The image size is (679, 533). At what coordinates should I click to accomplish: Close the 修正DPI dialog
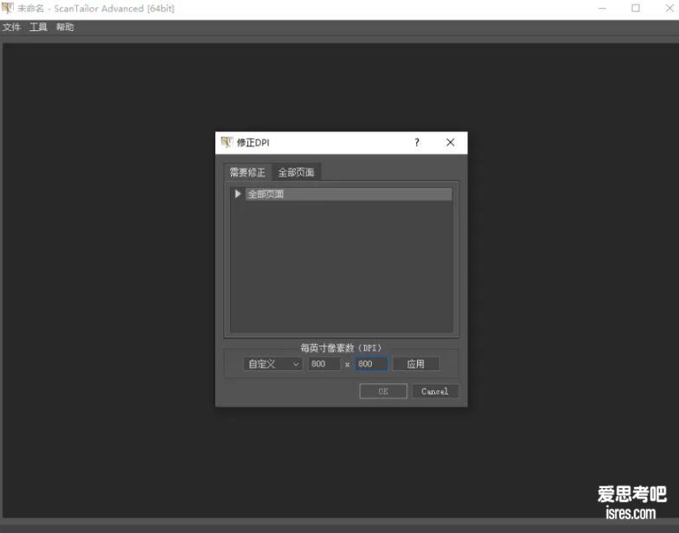451,143
